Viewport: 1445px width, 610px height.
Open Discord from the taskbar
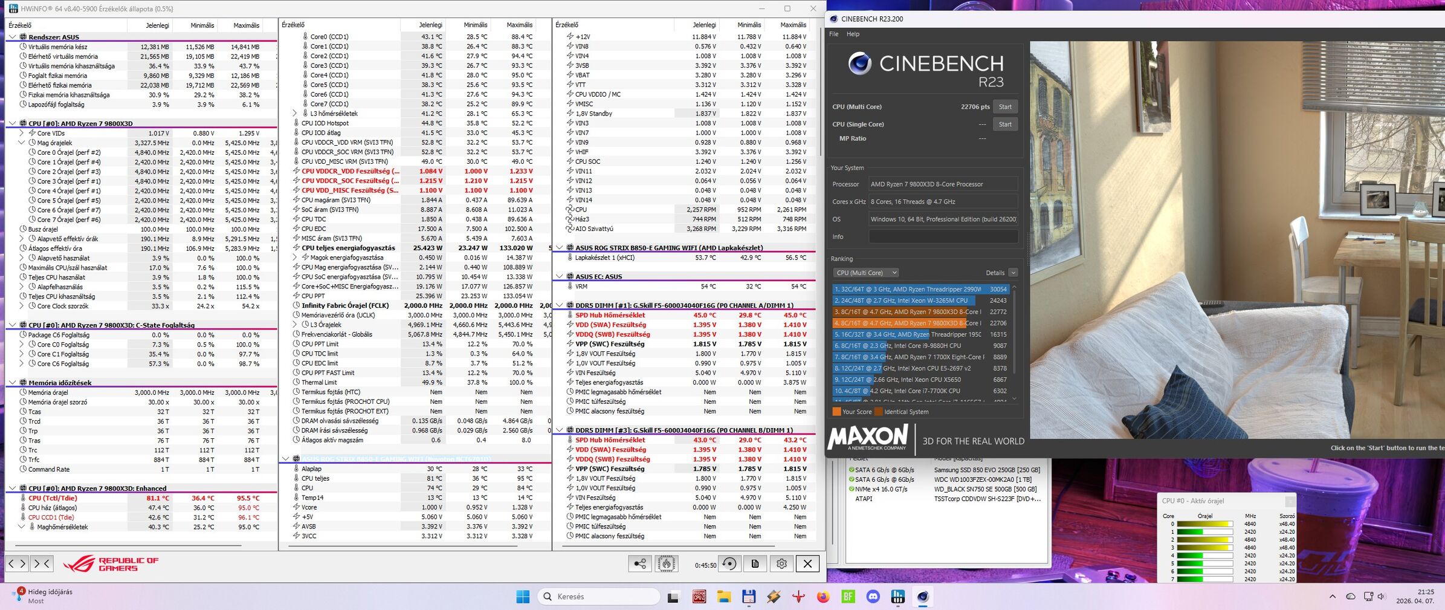click(x=873, y=597)
